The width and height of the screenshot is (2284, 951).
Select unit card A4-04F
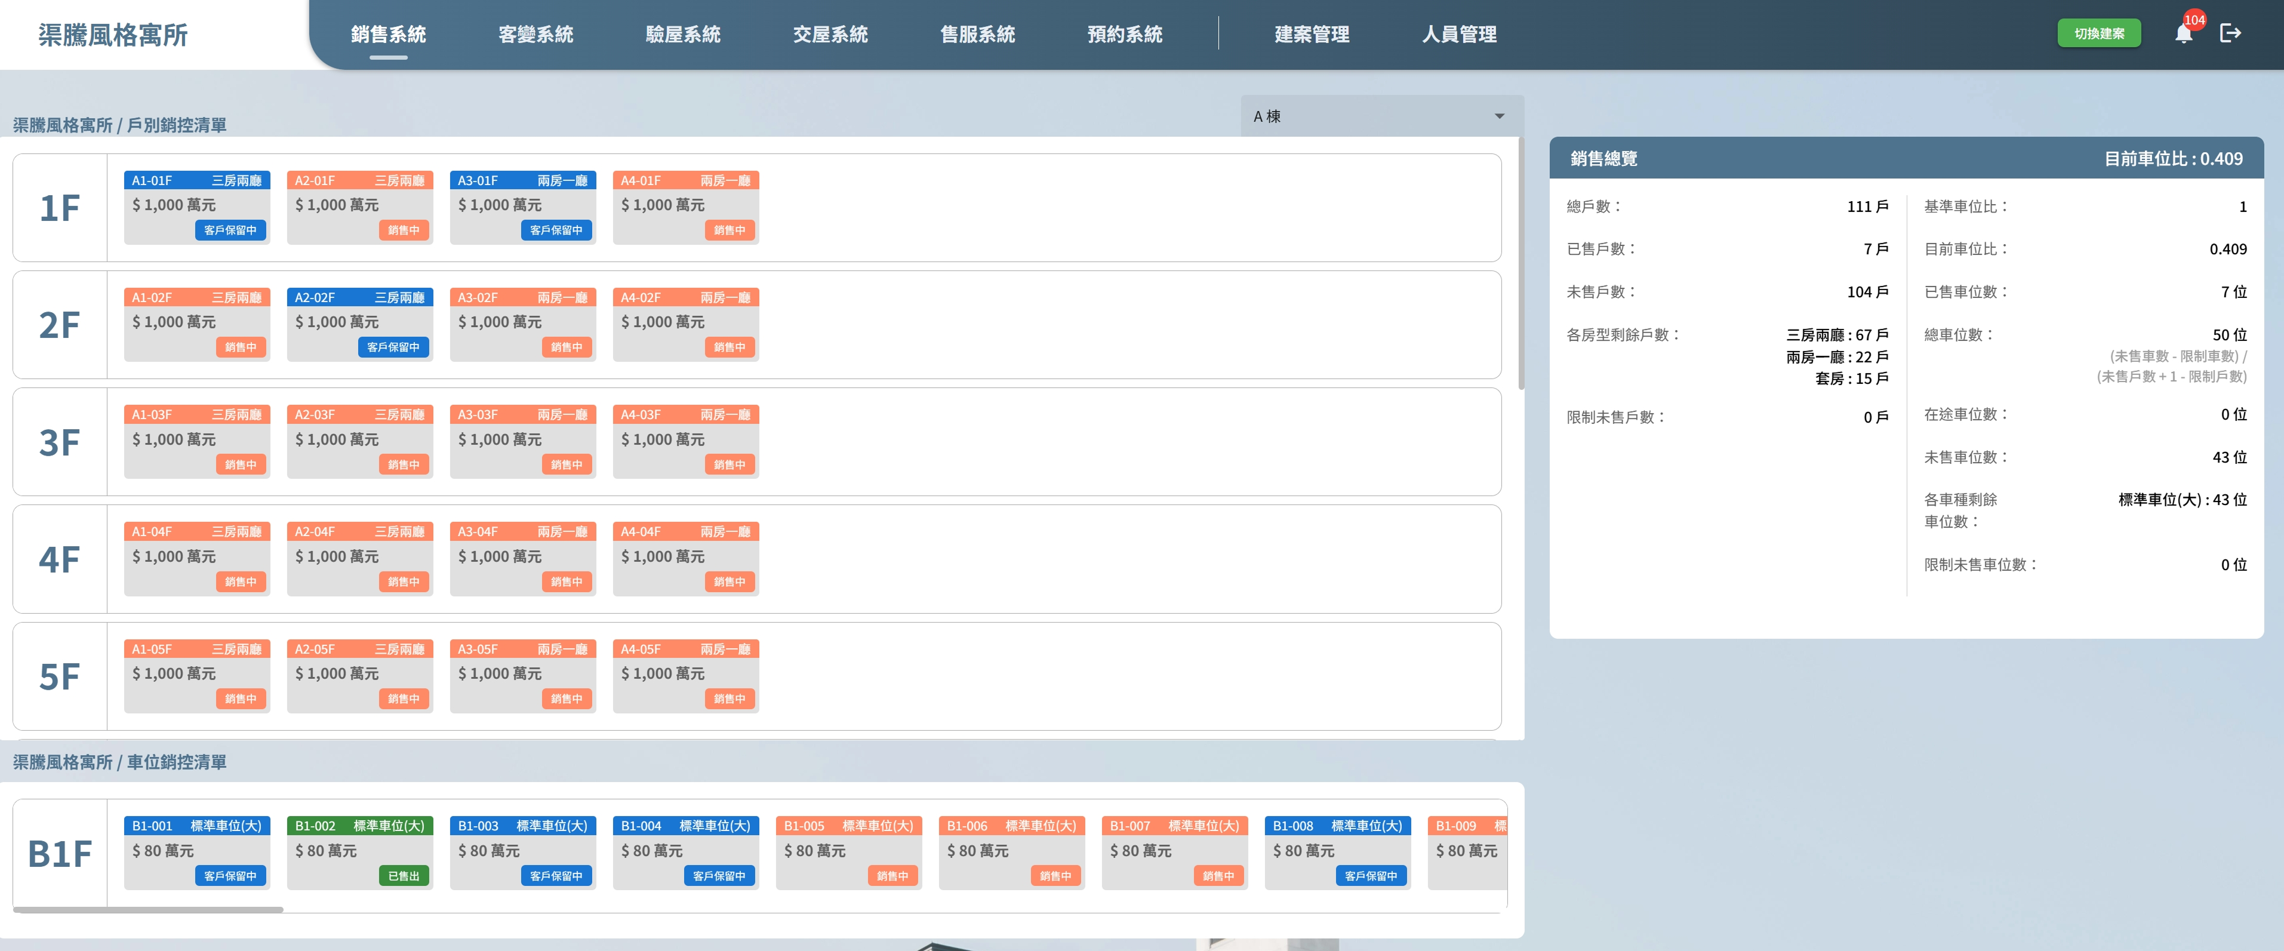coord(685,558)
